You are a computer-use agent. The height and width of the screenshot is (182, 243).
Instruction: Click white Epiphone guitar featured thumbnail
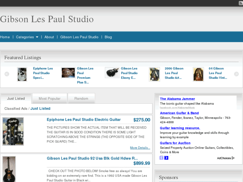click(x=22, y=74)
